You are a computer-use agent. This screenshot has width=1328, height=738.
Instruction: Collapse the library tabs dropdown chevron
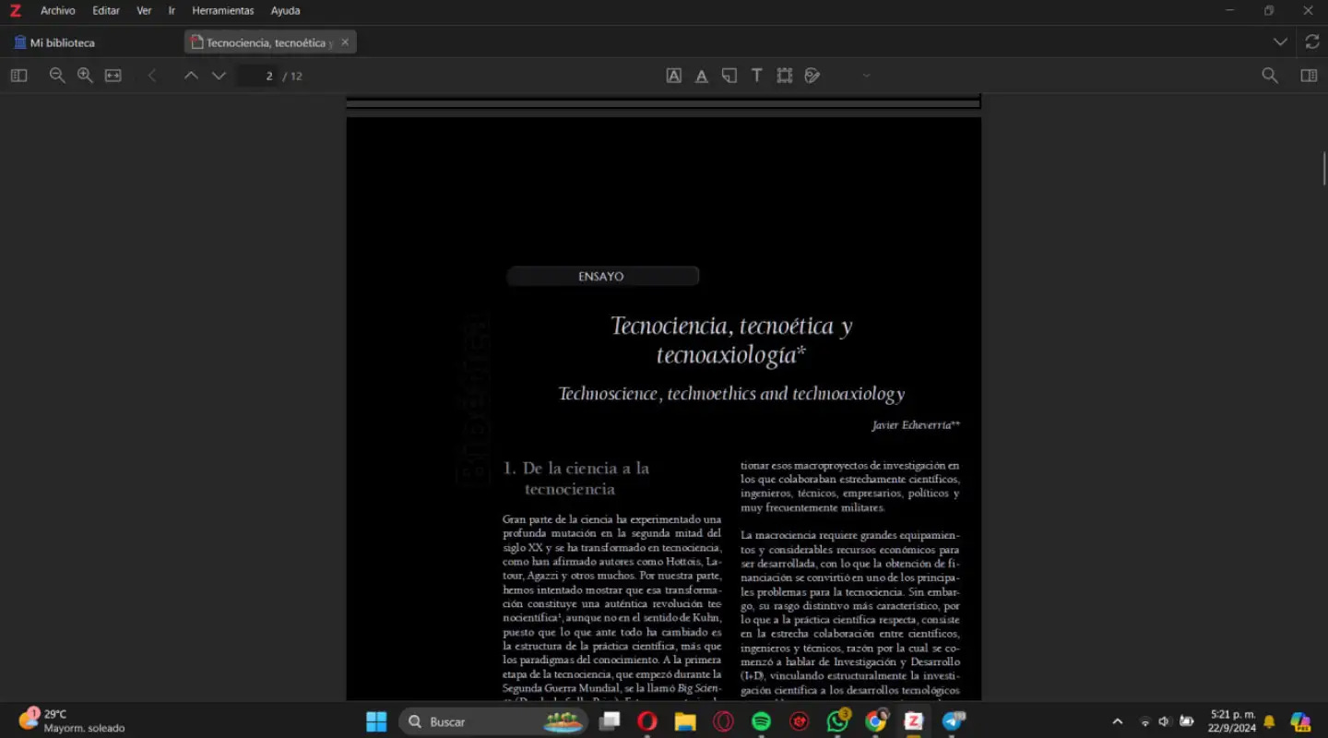pos(1280,42)
